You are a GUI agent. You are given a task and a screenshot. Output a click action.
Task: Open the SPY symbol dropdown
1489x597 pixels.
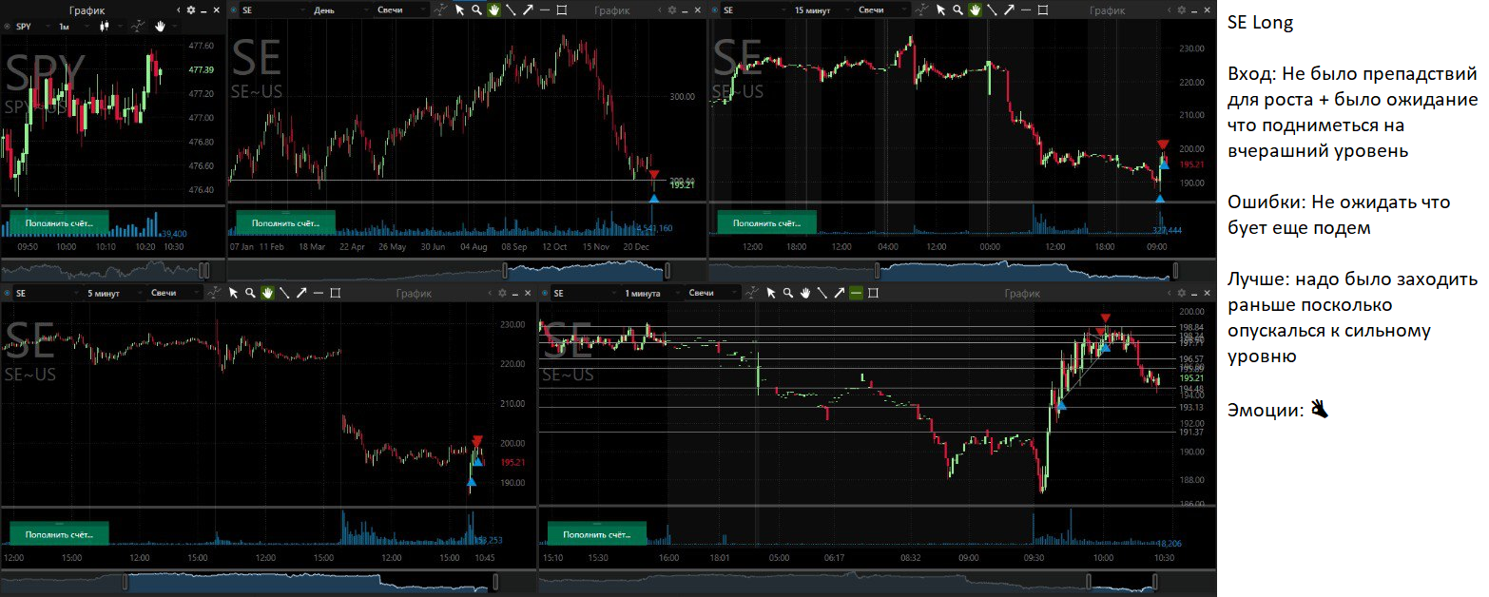(33, 27)
